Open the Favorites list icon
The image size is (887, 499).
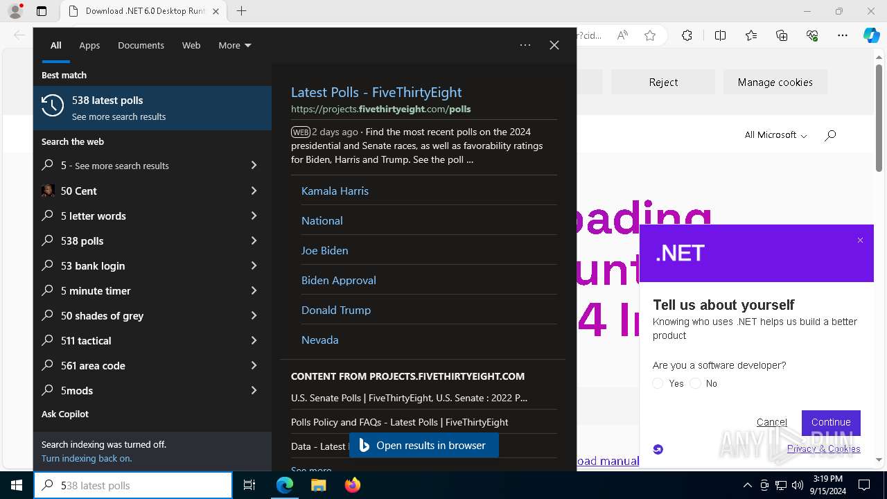[751, 35]
